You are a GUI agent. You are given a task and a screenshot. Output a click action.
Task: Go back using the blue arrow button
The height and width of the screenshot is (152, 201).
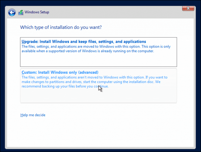tap(12, 12)
